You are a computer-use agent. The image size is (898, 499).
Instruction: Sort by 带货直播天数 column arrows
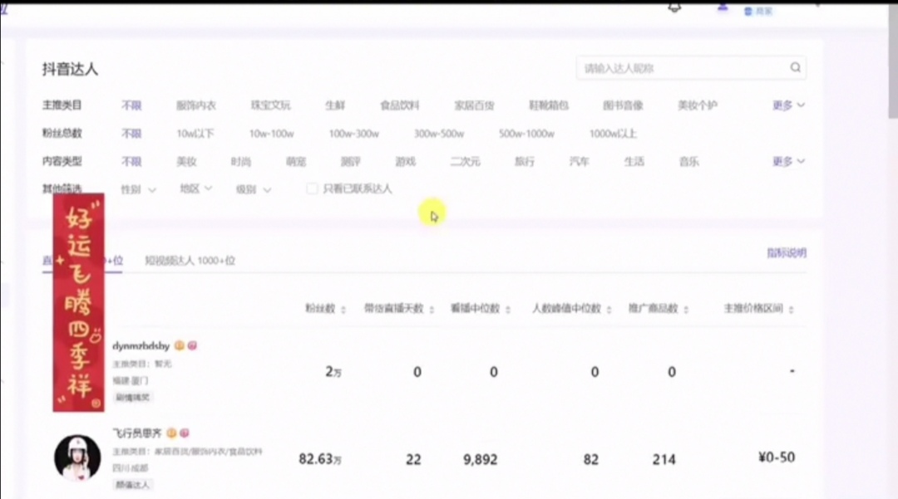coord(432,309)
